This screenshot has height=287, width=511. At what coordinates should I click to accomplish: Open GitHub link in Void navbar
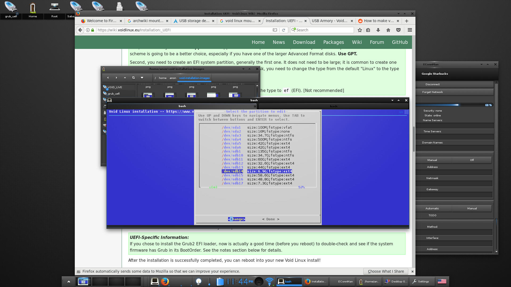coord(400,42)
